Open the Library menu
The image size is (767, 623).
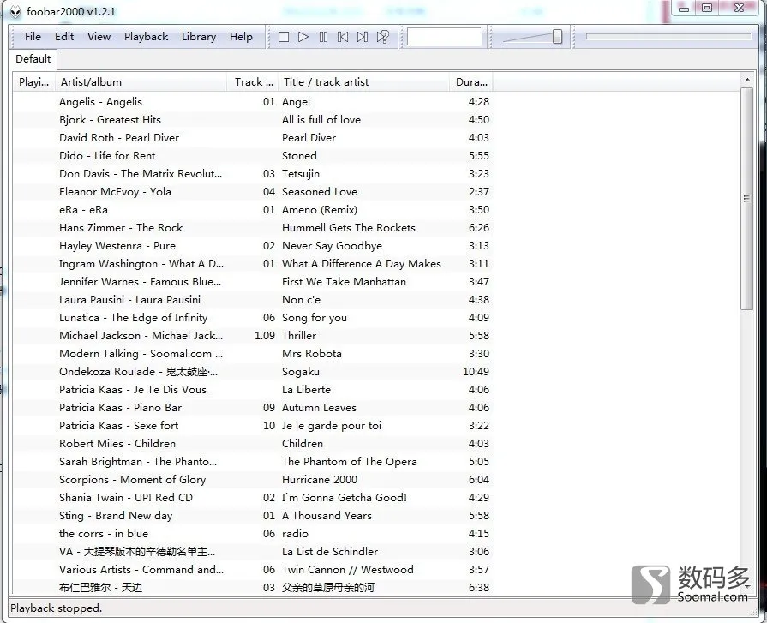pos(199,37)
